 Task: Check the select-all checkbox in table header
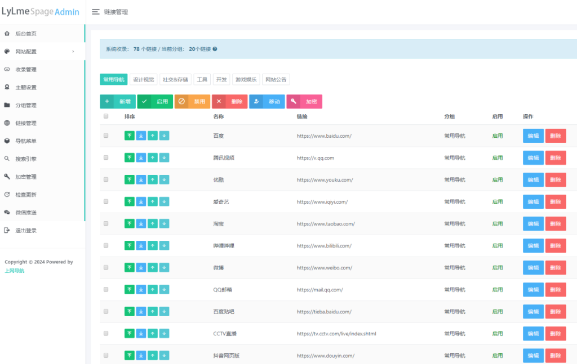(x=106, y=116)
